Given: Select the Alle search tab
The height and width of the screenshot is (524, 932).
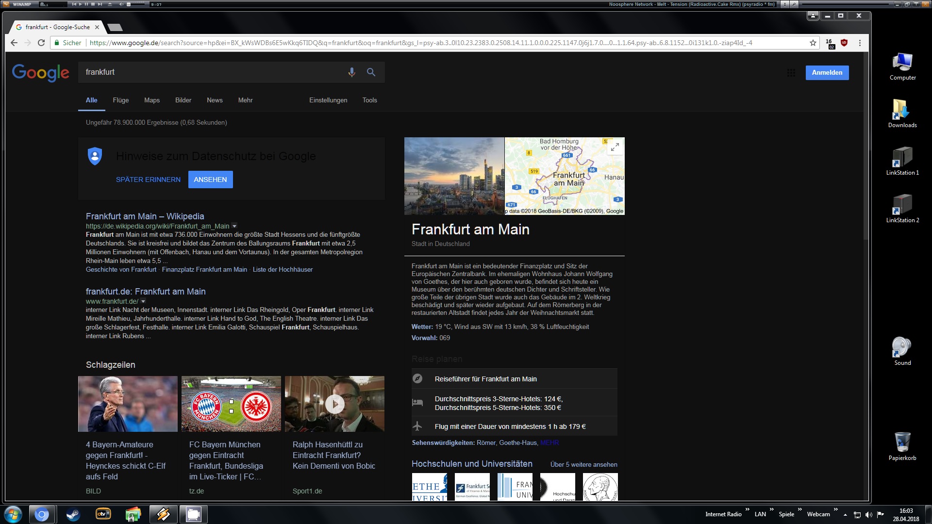Looking at the screenshot, I should (x=92, y=100).
